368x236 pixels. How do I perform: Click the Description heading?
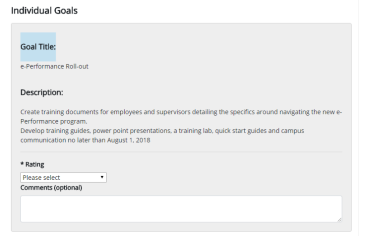(x=42, y=93)
